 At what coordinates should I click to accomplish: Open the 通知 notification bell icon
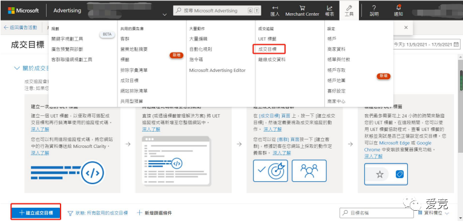tap(398, 7)
